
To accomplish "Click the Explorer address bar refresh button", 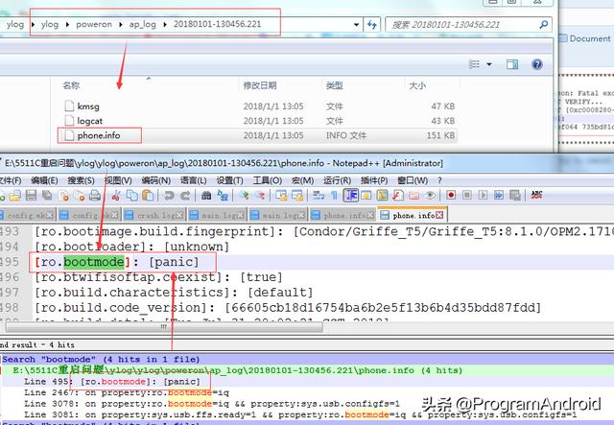I will pyautogui.click(x=372, y=25).
